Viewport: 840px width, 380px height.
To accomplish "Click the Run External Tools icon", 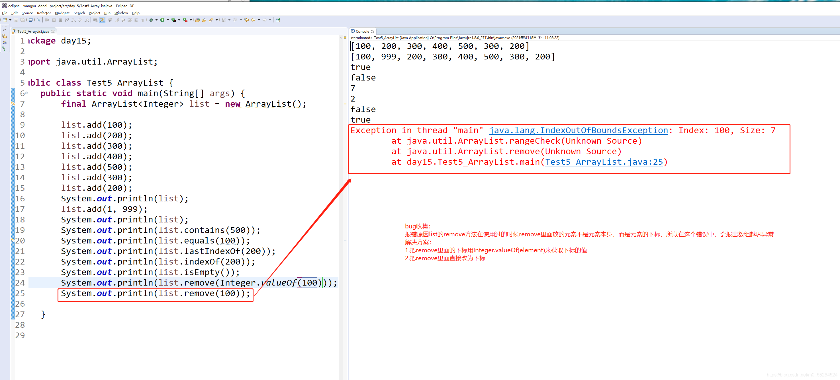I will tap(185, 20).
